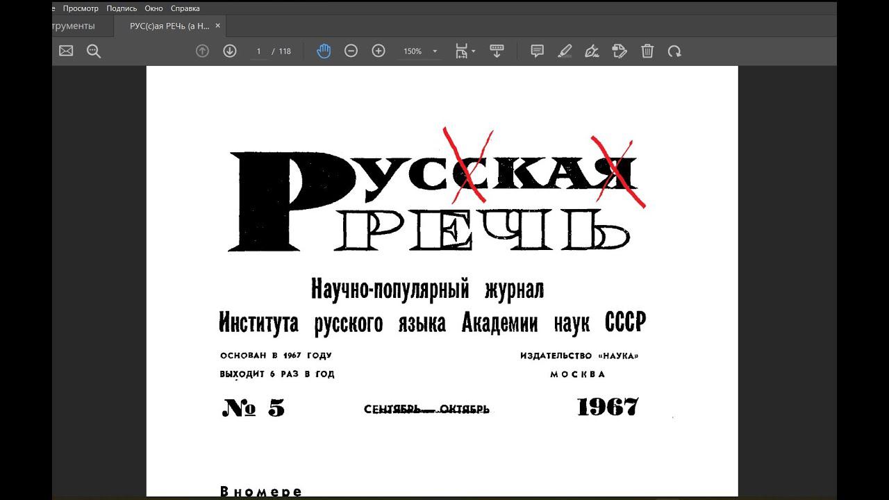Open the Справка menu
Viewport: 889px width, 500px height.
[x=185, y=8]
